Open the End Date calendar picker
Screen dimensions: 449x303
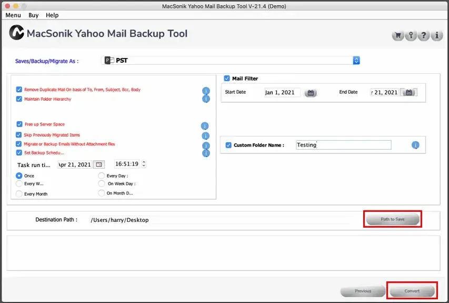(408, 92)
